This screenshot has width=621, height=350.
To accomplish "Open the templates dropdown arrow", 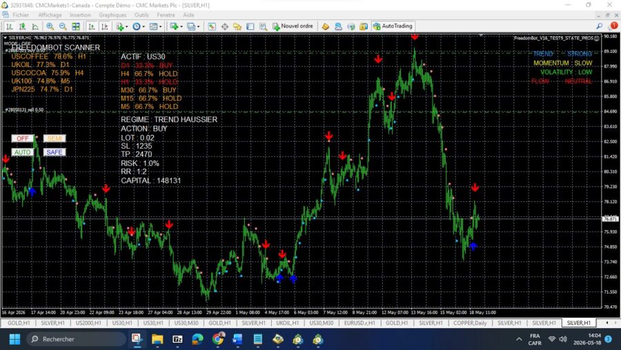I will pos(160,26).
